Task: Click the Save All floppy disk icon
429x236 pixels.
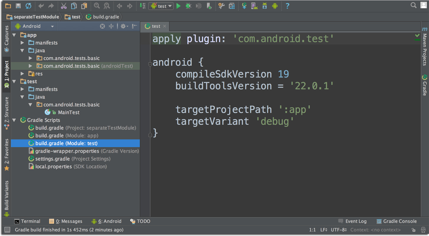Action: [18, 6]
